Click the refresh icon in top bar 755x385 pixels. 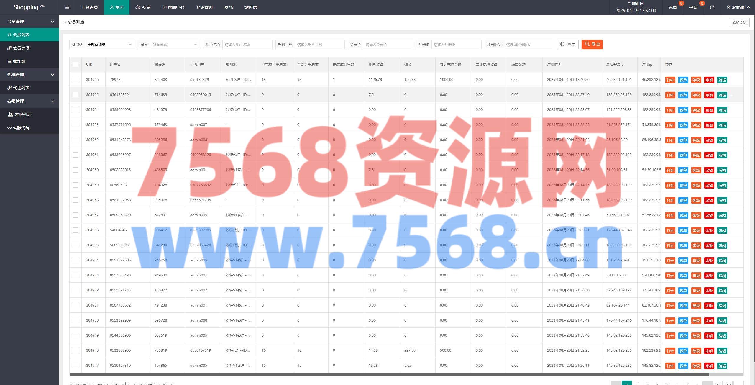point(712,7)
